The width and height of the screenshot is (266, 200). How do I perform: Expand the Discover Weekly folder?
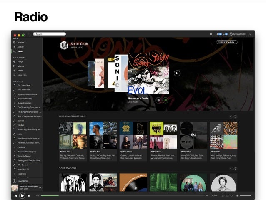(x=14, y=99)
